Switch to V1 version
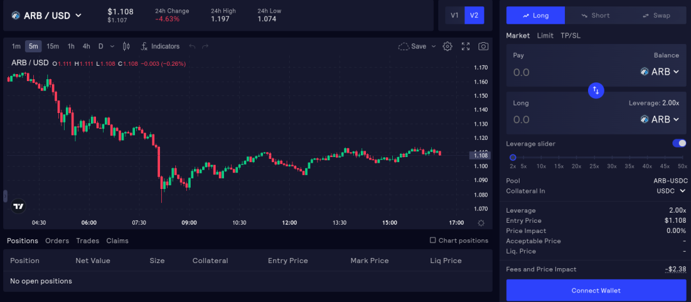This screenshot has width=691, height=302. [x=455, y=15]
